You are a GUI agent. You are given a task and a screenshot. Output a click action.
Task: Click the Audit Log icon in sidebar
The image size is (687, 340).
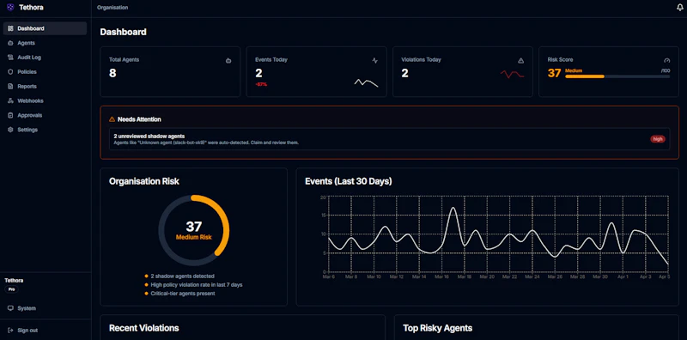coord(10,58)
